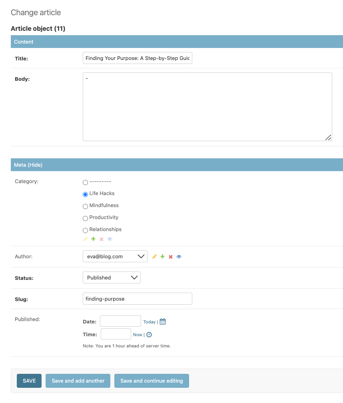Add a new author using the green plus icon
The height and width of the screenshot is (403, 343).
[x=162, y=256]
